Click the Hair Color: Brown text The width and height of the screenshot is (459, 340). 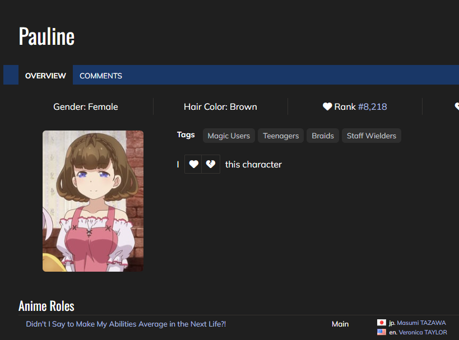pyautogui.click(x=220, y=106)
